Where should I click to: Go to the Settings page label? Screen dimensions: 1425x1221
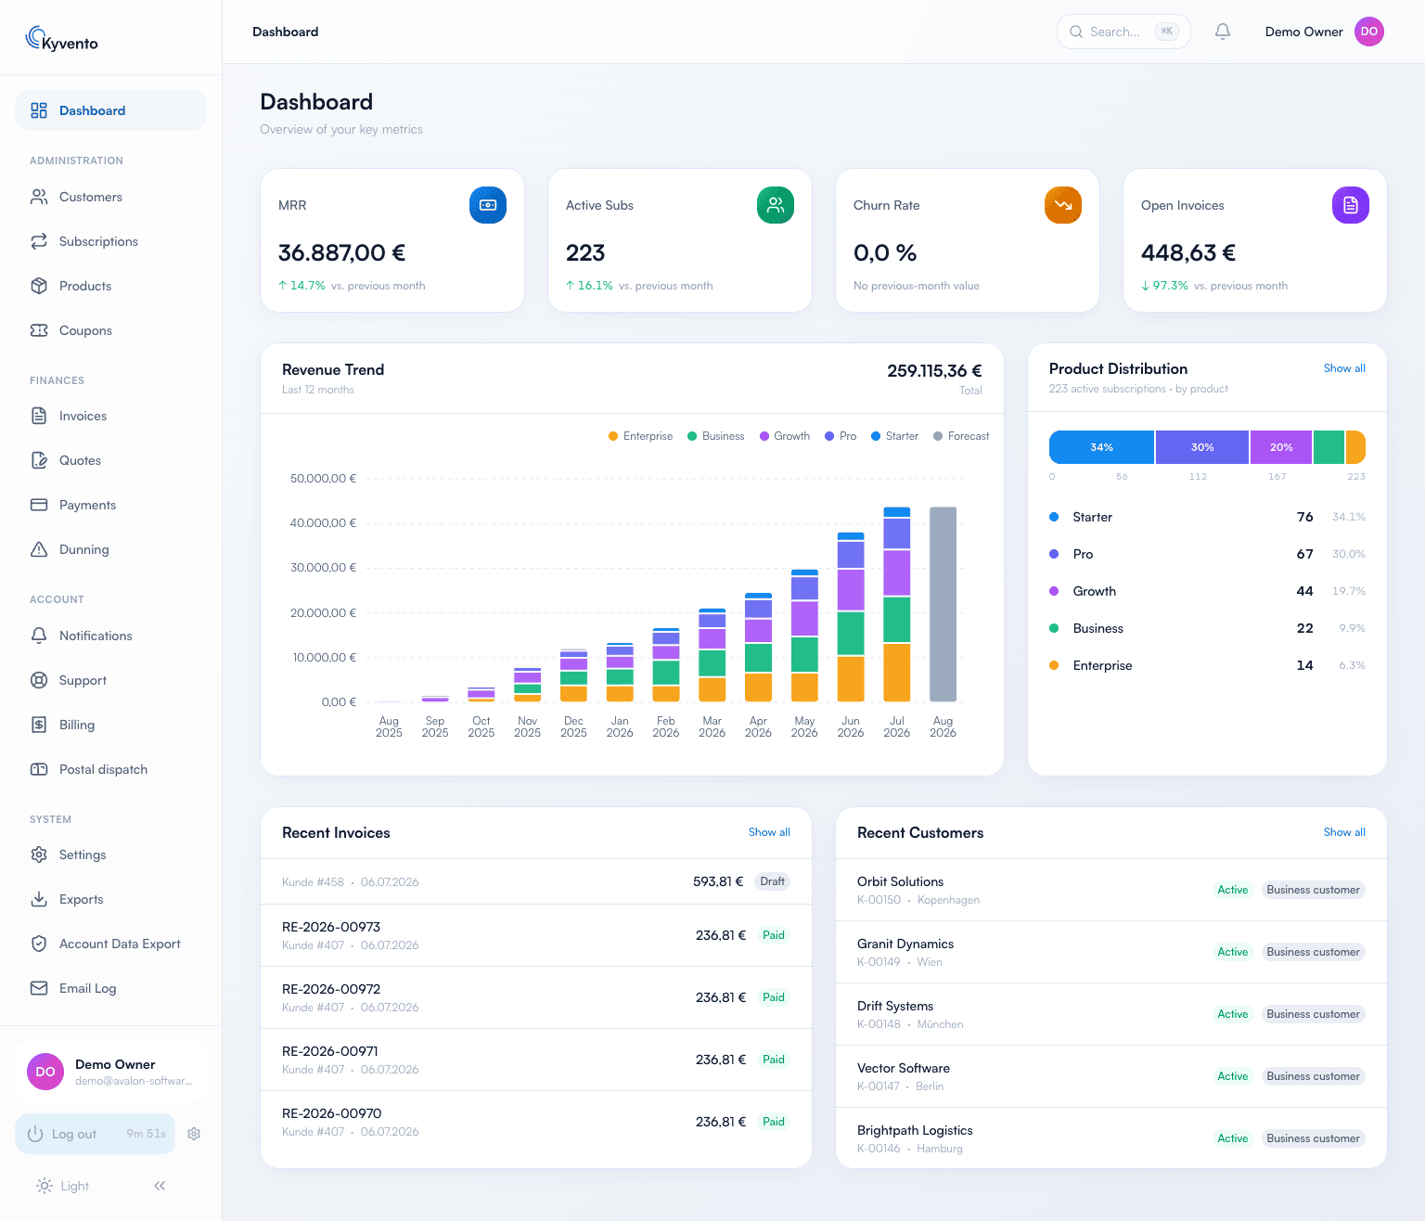point(83,855)
